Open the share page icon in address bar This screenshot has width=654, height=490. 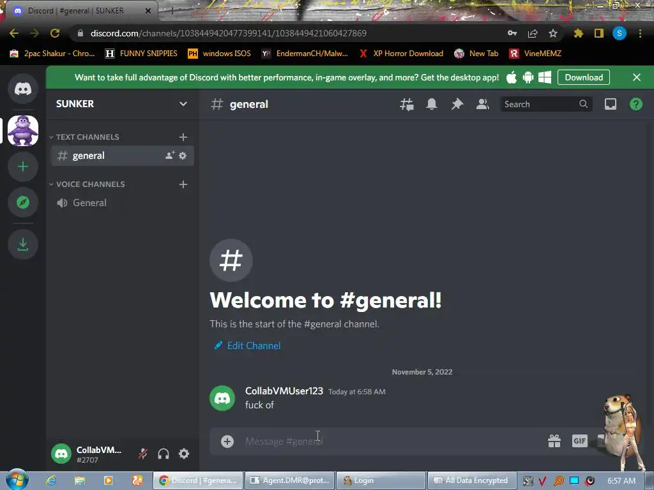[533, 33]
